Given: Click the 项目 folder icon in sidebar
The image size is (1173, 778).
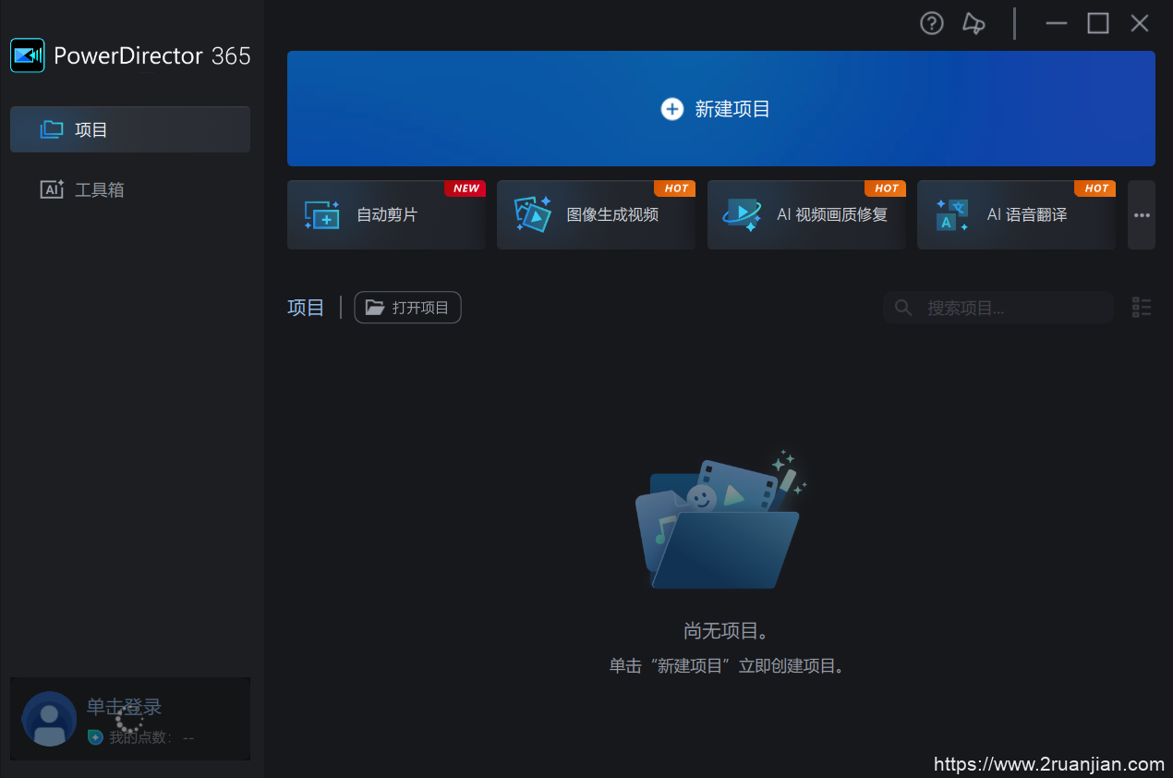Looking at the screenshot, I should tap(52, 129).
